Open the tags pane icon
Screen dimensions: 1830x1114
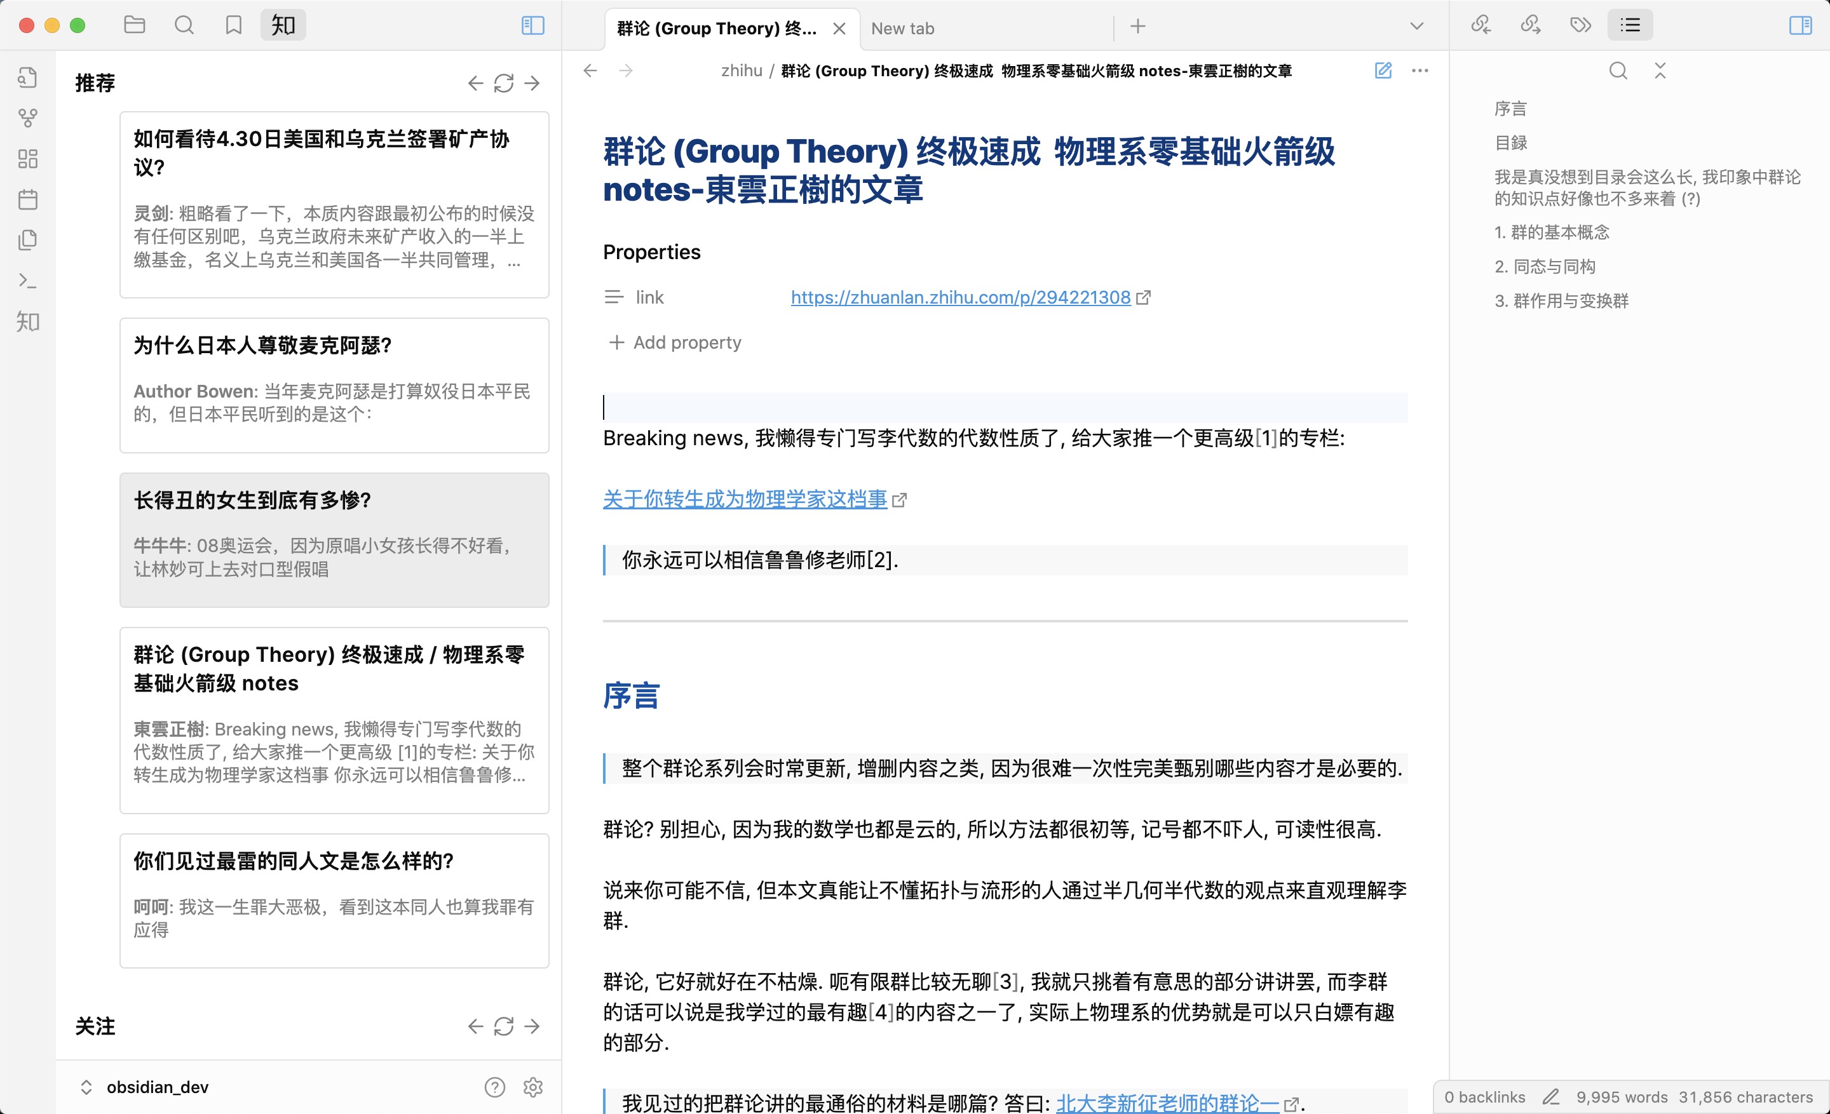pyautogui.click(x=1580, y=25)
